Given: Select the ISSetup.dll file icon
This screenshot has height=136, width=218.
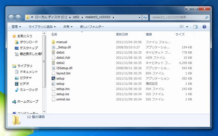Looking at the screenshot, I should click(x=53, y=68).
